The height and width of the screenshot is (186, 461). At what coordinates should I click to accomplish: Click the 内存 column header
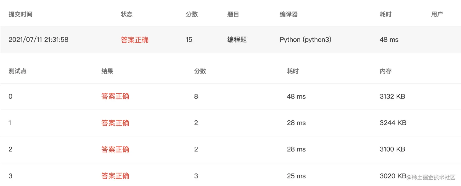click(386, 71)
